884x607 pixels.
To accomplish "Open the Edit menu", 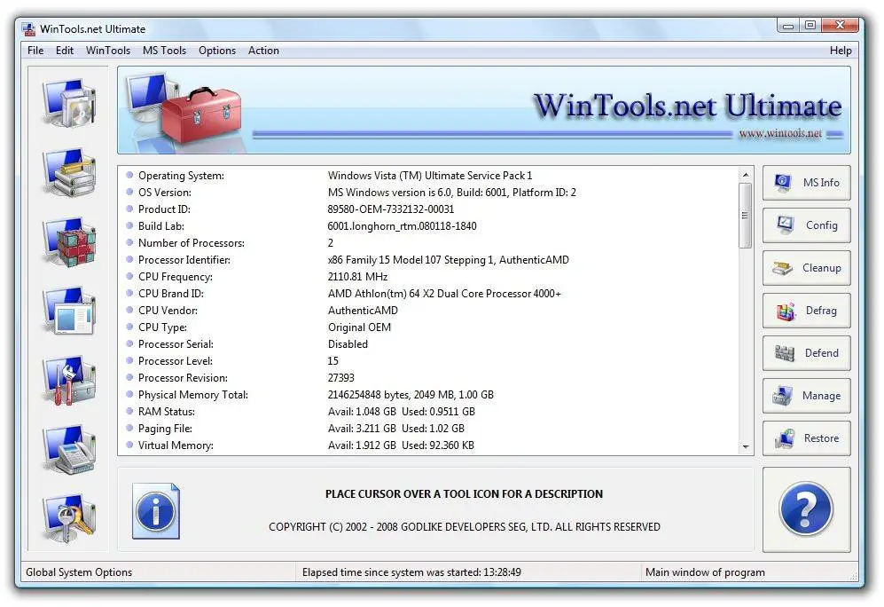I will (64, 51).
